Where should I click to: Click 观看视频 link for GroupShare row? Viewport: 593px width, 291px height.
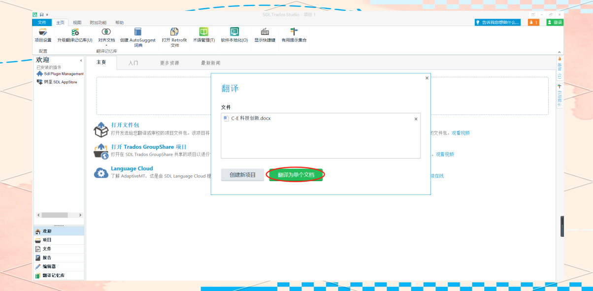[x=445, y=154]
